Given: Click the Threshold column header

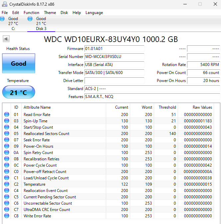Looking at the screenshot, I should (166, 107).
